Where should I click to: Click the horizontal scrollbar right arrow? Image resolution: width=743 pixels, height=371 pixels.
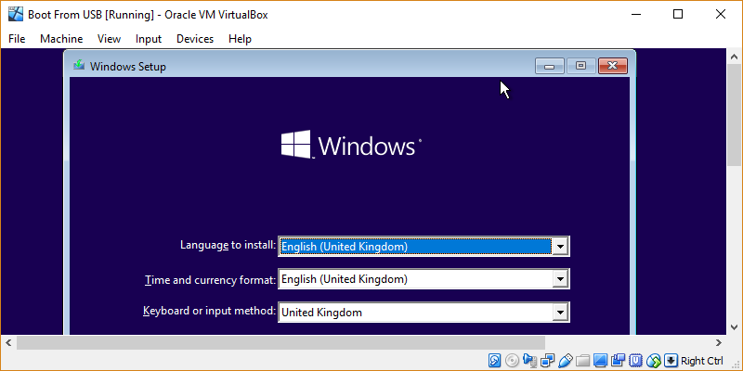(719, 342)
